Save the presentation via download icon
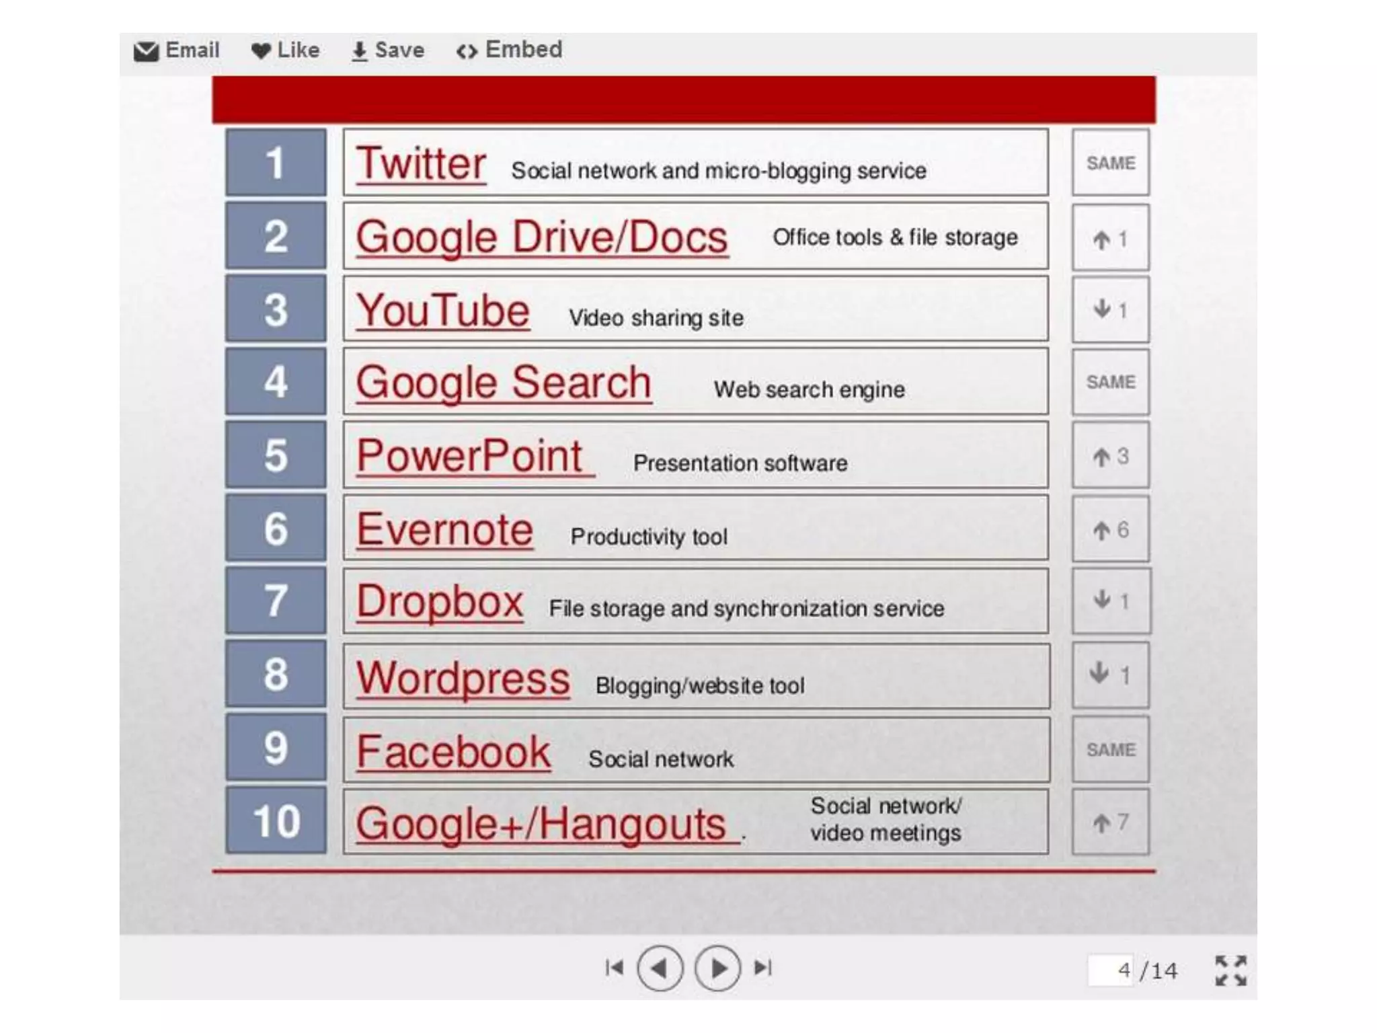The image size is (1377, 1033). [360, 51]
